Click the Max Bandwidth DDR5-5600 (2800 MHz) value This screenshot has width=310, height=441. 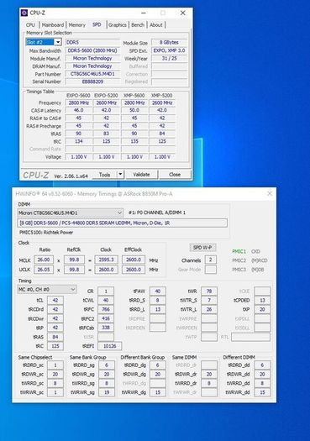[92, 50]
